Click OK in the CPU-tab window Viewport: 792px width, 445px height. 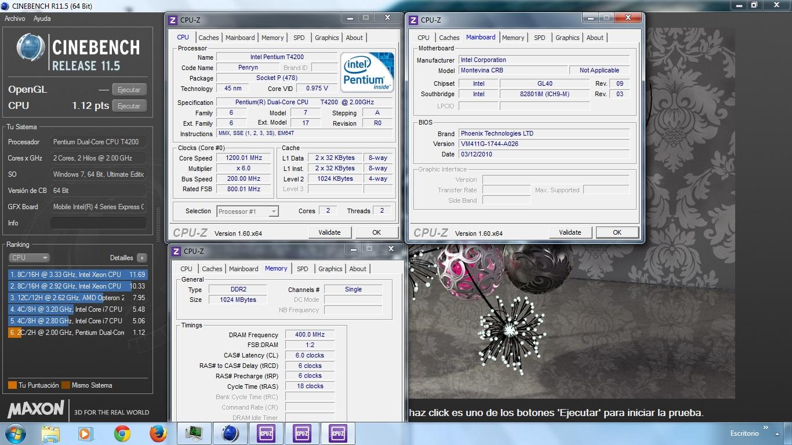point(376,232)
